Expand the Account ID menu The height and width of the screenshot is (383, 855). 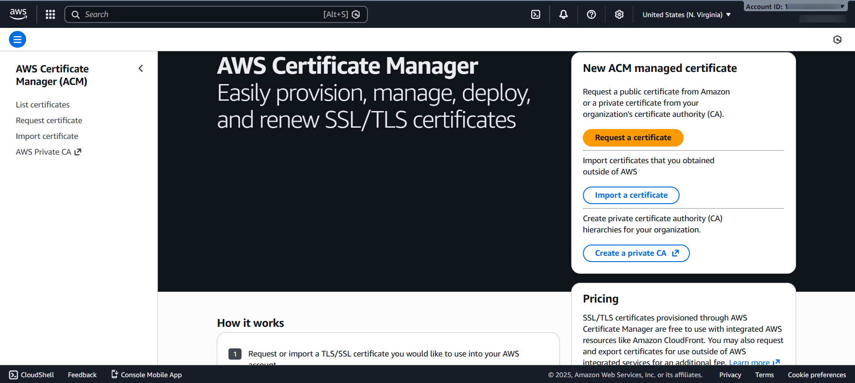coord(795,7)
